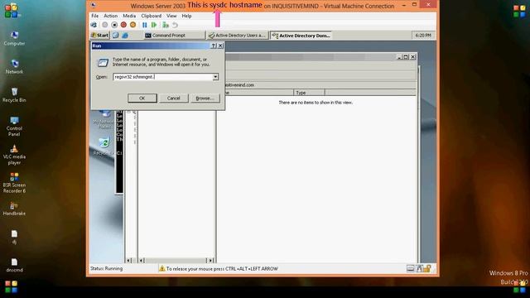Click the lock security icon in status bar
Screen dimensions: 530x298
point(427,268)
